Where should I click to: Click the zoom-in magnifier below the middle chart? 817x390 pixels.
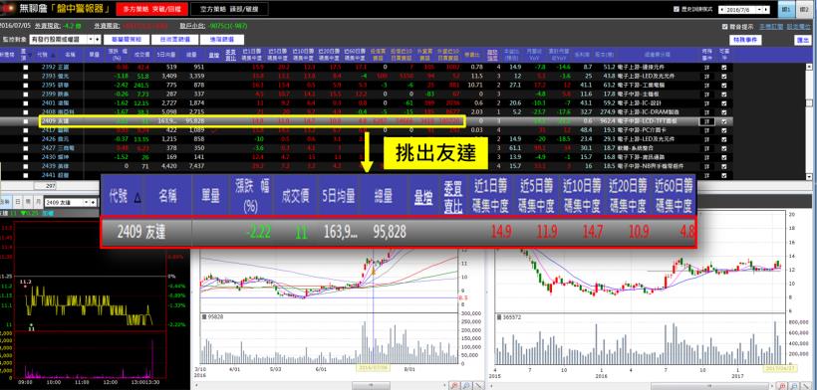(x=453, y=385)
